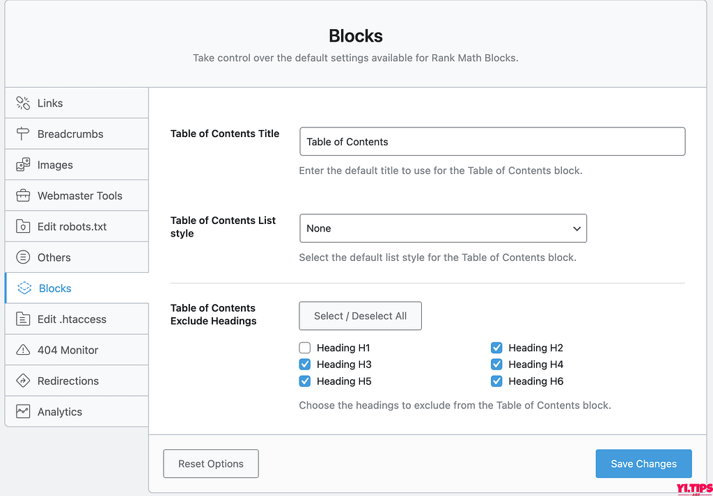Click the Webmaster Tools briefcase icon
Screen dimensions: 713x496
coord(23,195)
